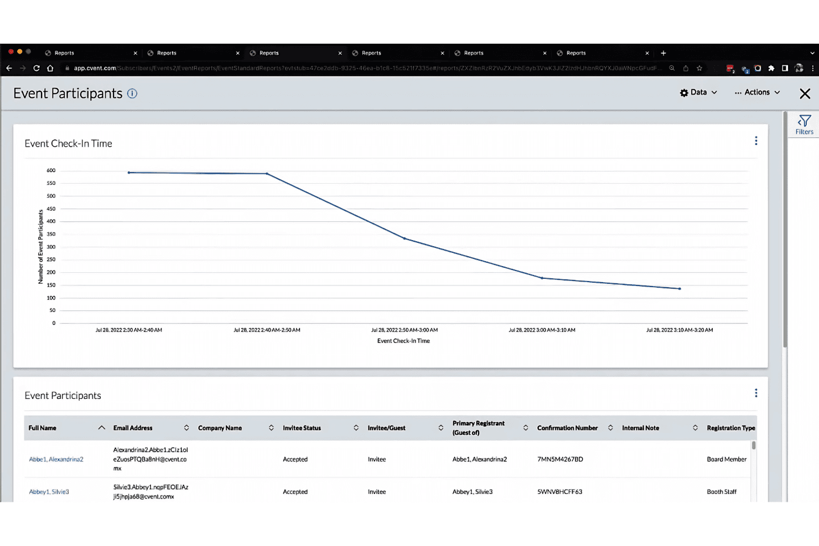Click the browser profile avatar
This screenshot has width=819, height=546.
pyautogui.click(x=799, y=68)
